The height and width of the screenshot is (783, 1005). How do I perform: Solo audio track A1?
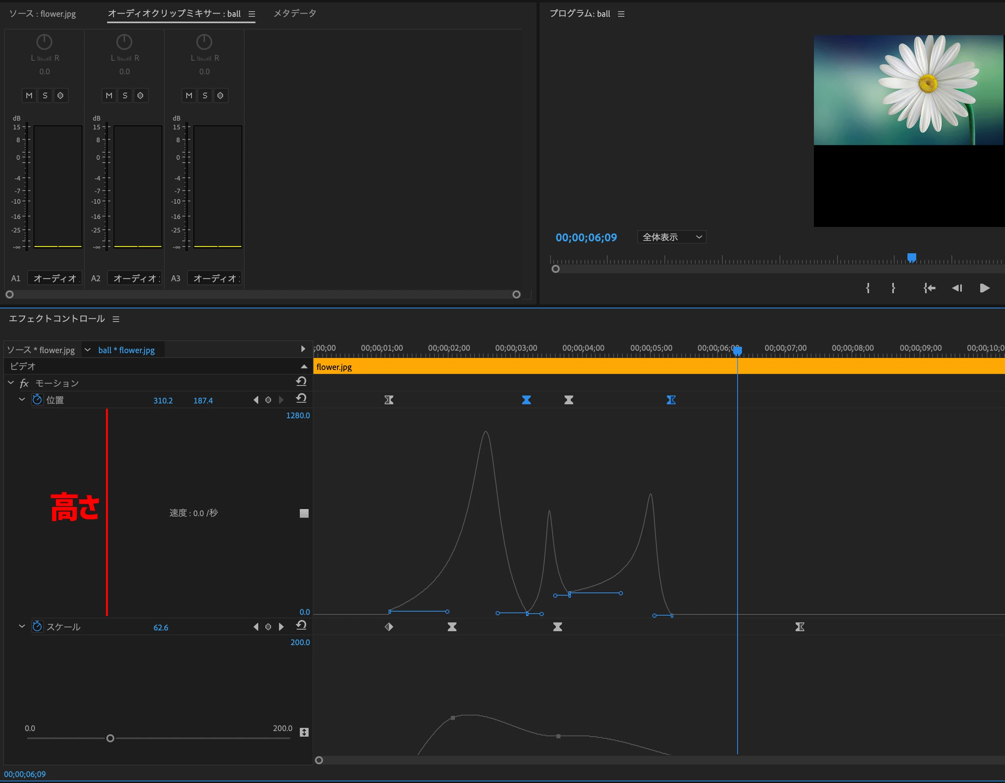(45, 95)
